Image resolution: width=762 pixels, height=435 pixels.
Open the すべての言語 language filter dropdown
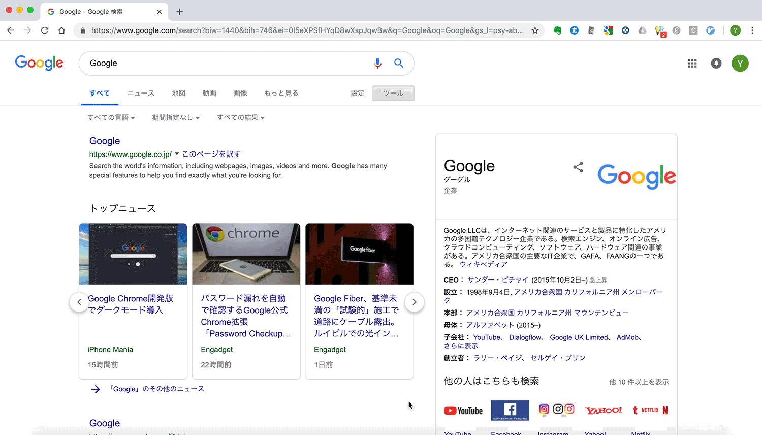[x=111, y=118]
